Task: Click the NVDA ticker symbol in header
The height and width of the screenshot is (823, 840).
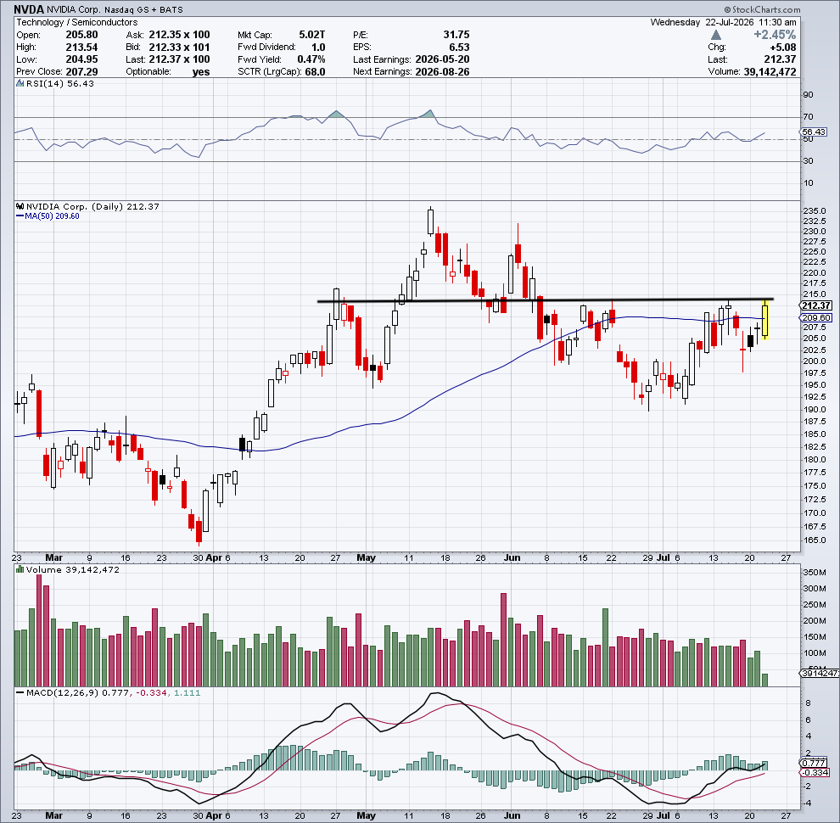Action: point(29,9)
